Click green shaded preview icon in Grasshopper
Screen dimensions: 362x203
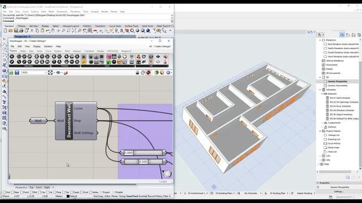pos(157,73)
